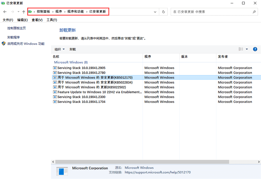Click the search magnifier icon in the search box

click(x=254, y=11)
